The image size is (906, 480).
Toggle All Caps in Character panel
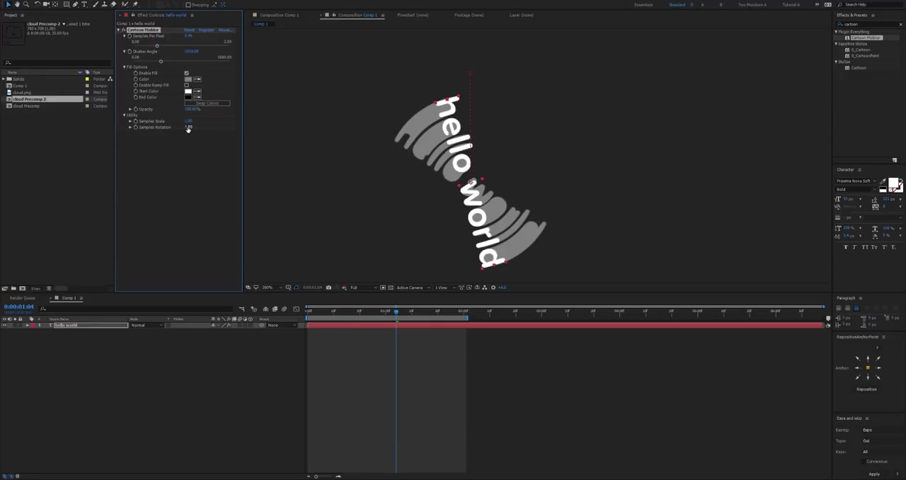coord(864,247)
